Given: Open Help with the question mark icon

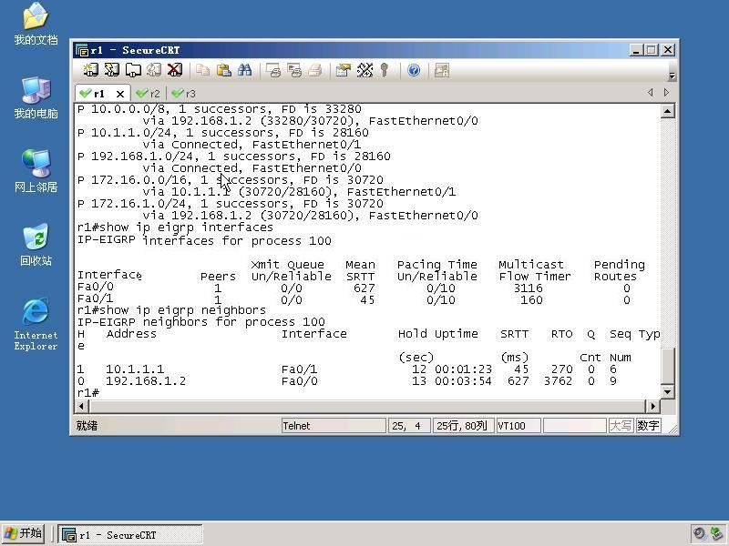Looking at the screenshot, I should (x=414, y=70).
